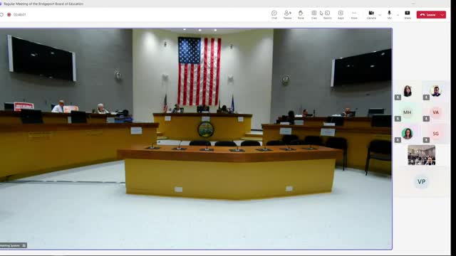Click the red Leave button

pyautogui.click(x=428, y=15)
